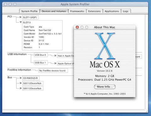The height and width of the screenshot is (116, 151).
Task: Select the USB Bus 0 box
Action: click(x=41, y=55)
